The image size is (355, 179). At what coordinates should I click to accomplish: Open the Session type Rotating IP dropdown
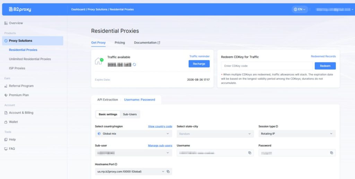[297, 134]
